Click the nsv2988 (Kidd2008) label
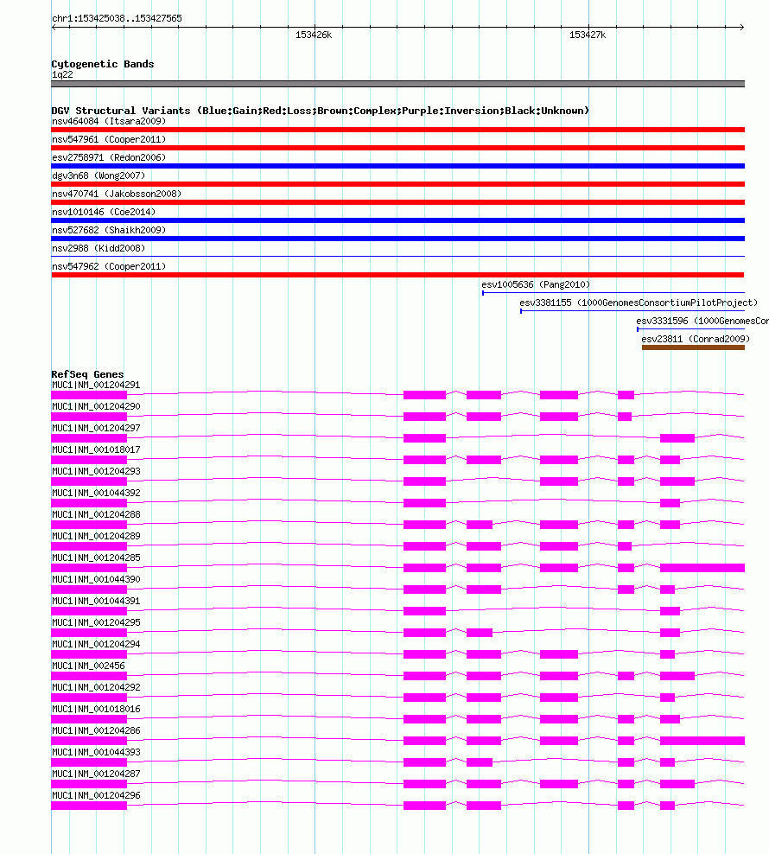The image size is (769, 854). click(99, 248)
